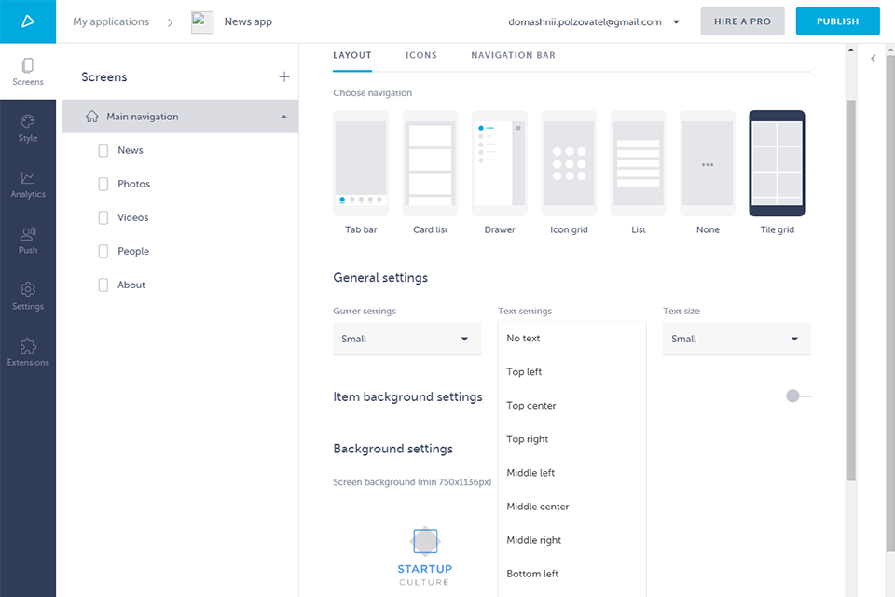
Task: Click the About screen icon
Action: coord(103,285)
